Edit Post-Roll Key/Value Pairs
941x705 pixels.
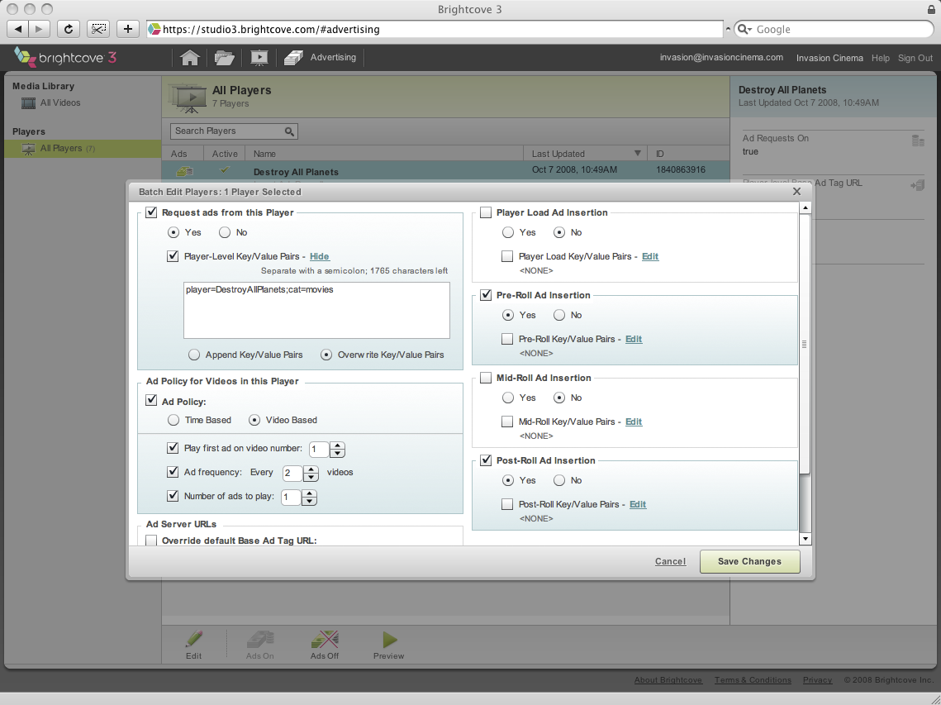(637, 504)
